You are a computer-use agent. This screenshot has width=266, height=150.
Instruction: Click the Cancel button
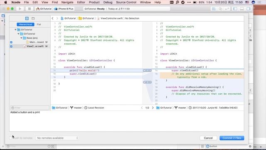pyautogui.click(x=208, y=138)
